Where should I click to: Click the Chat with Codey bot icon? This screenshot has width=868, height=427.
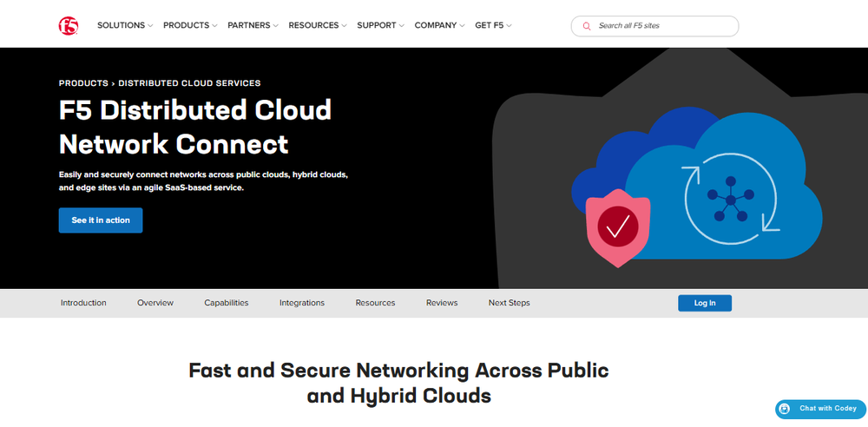(785, 409)
